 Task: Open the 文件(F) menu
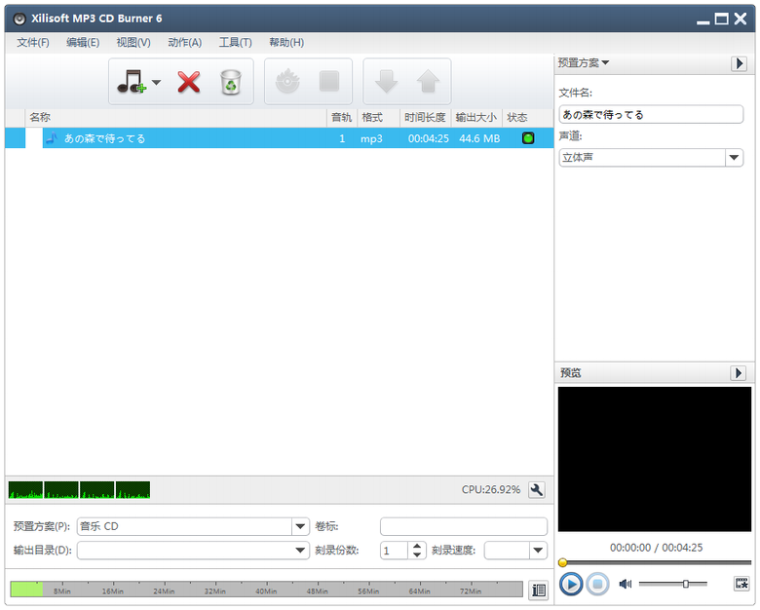(33, 42)
